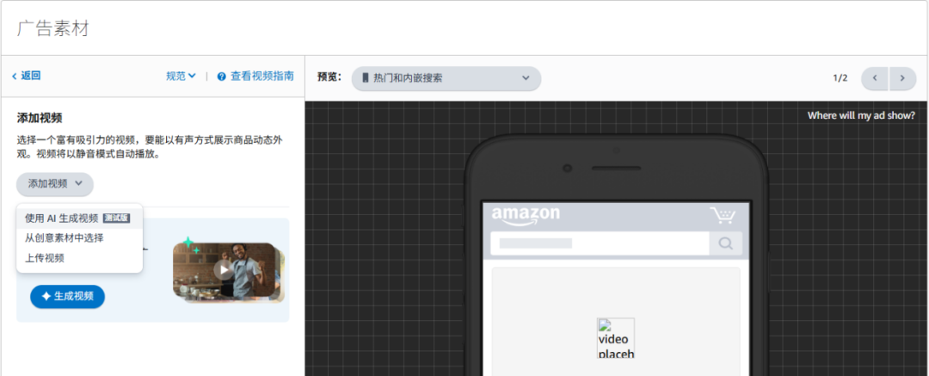Click the amazon logo in phone preview
The image size is (929, 376).
[x=526, y=217]
